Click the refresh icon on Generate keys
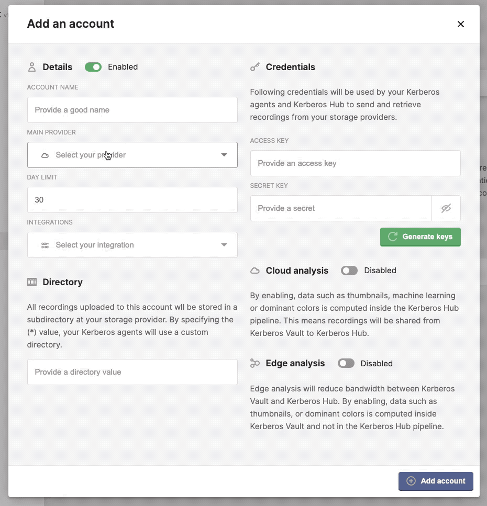 click(391, 237)
